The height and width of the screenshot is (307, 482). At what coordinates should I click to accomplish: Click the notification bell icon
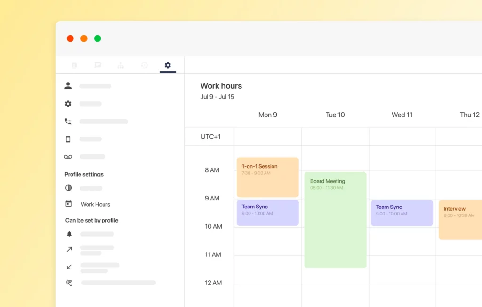coord(69,234)
